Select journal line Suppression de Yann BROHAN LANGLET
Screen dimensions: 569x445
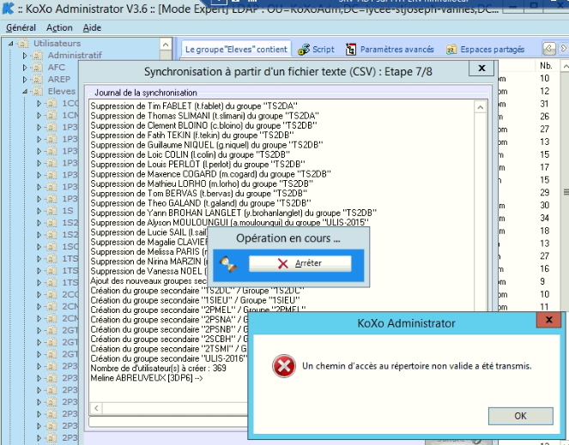(x=233, y=213)
